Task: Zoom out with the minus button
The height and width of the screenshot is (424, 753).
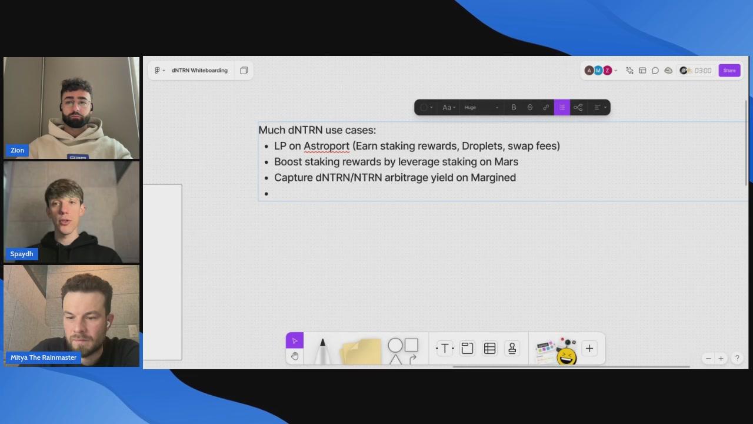Action: click(708, 358)
